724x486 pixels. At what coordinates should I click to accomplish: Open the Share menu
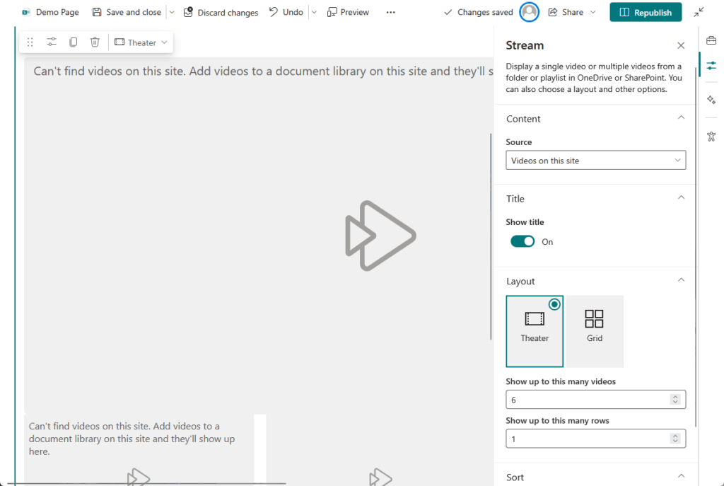pos(571,12)
